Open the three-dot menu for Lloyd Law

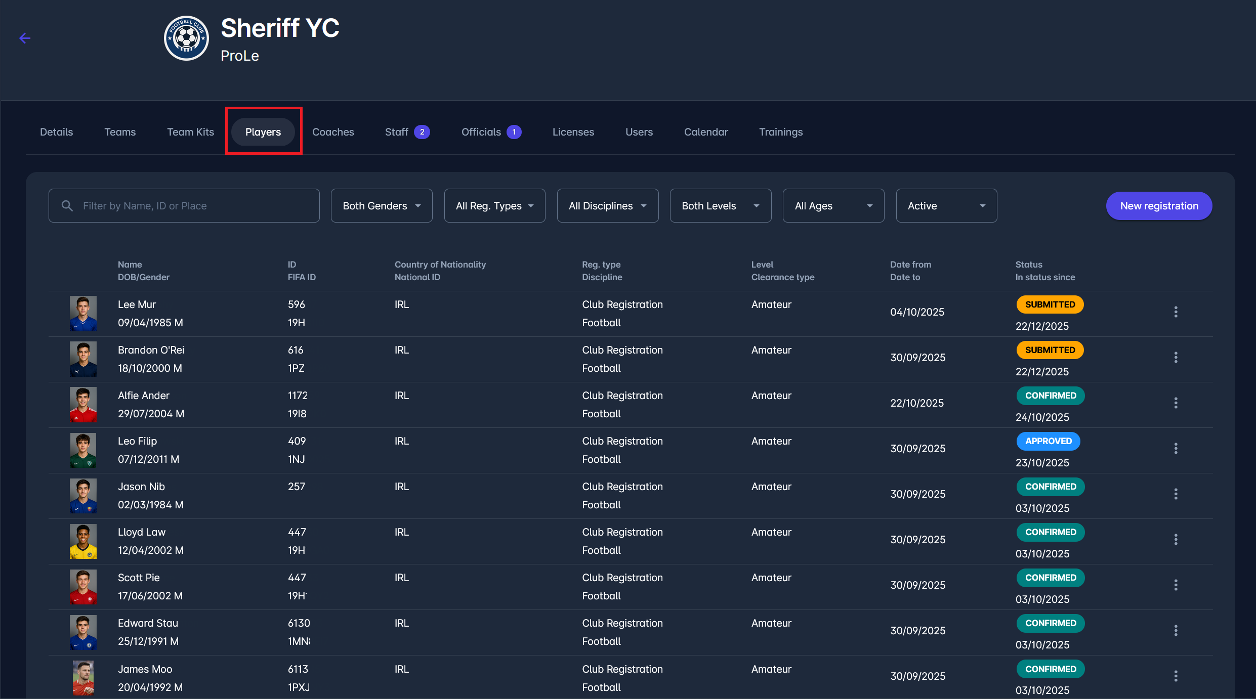coord(1176,540)
